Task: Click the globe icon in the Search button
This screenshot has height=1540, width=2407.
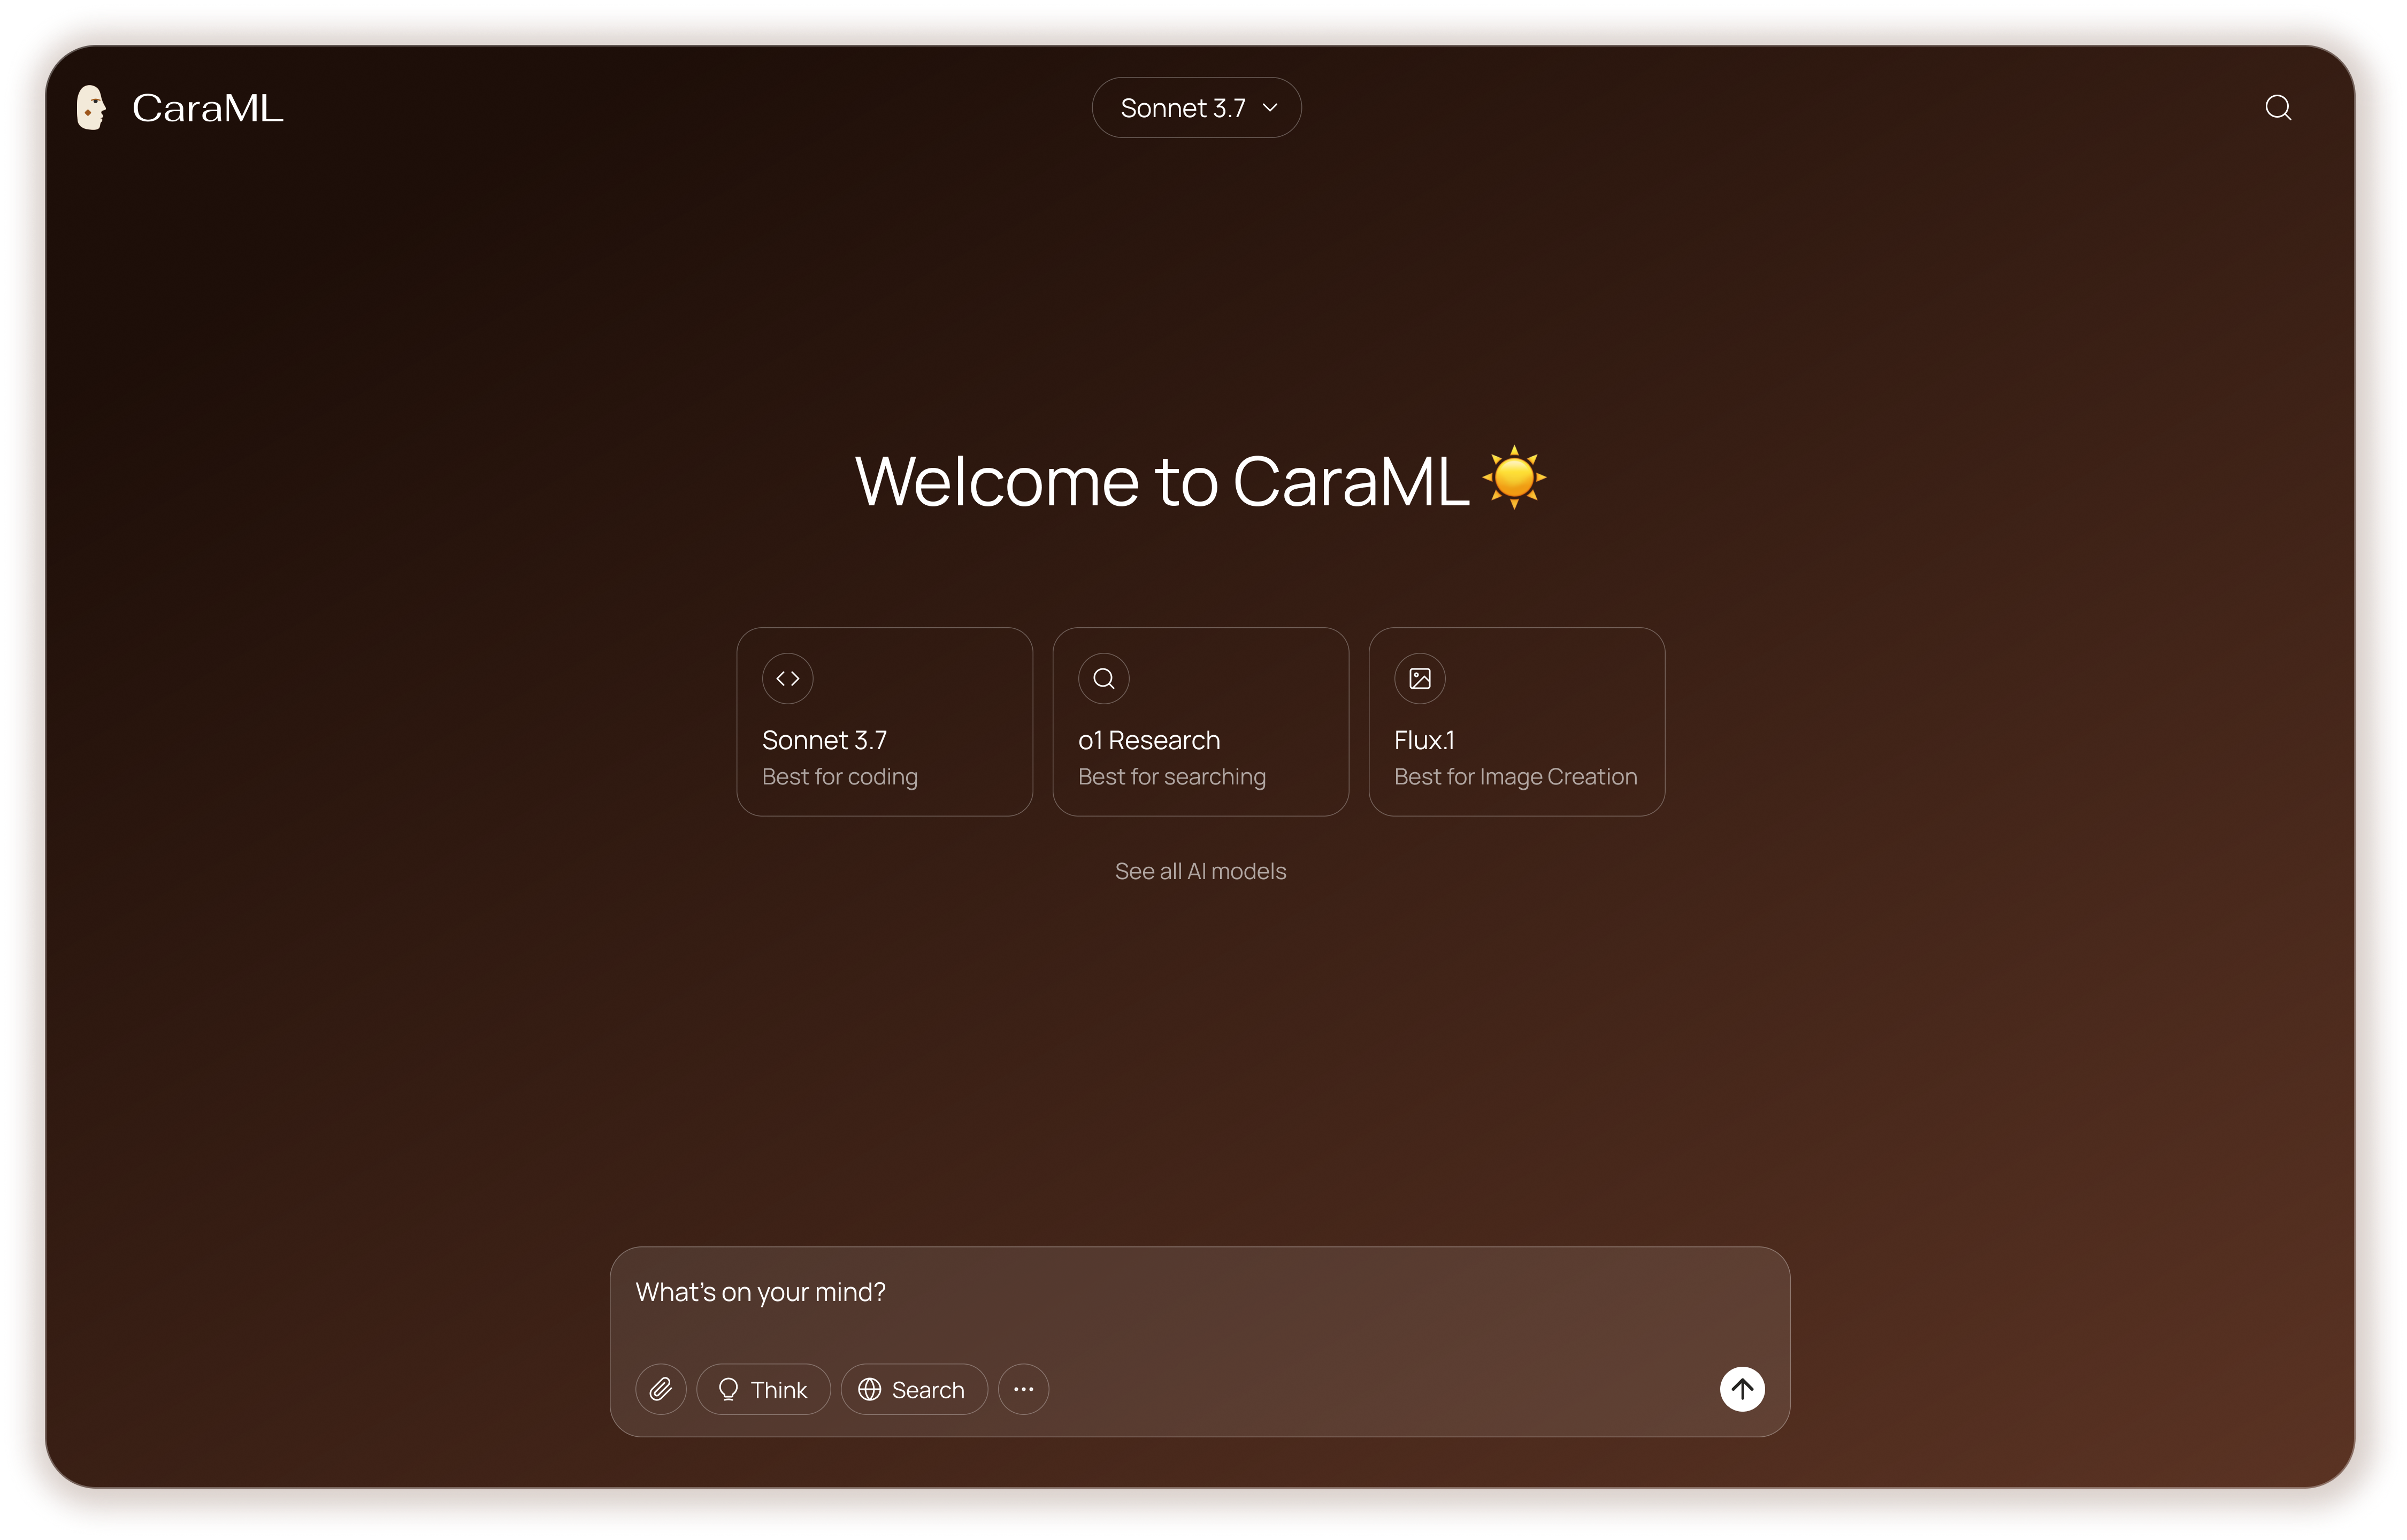Action: pyautogui.click(x=869, y=1389)
